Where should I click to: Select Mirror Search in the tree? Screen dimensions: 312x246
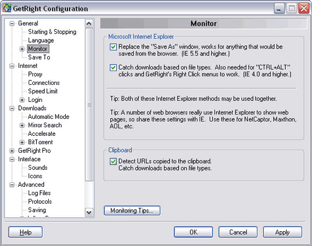point(45,125)
